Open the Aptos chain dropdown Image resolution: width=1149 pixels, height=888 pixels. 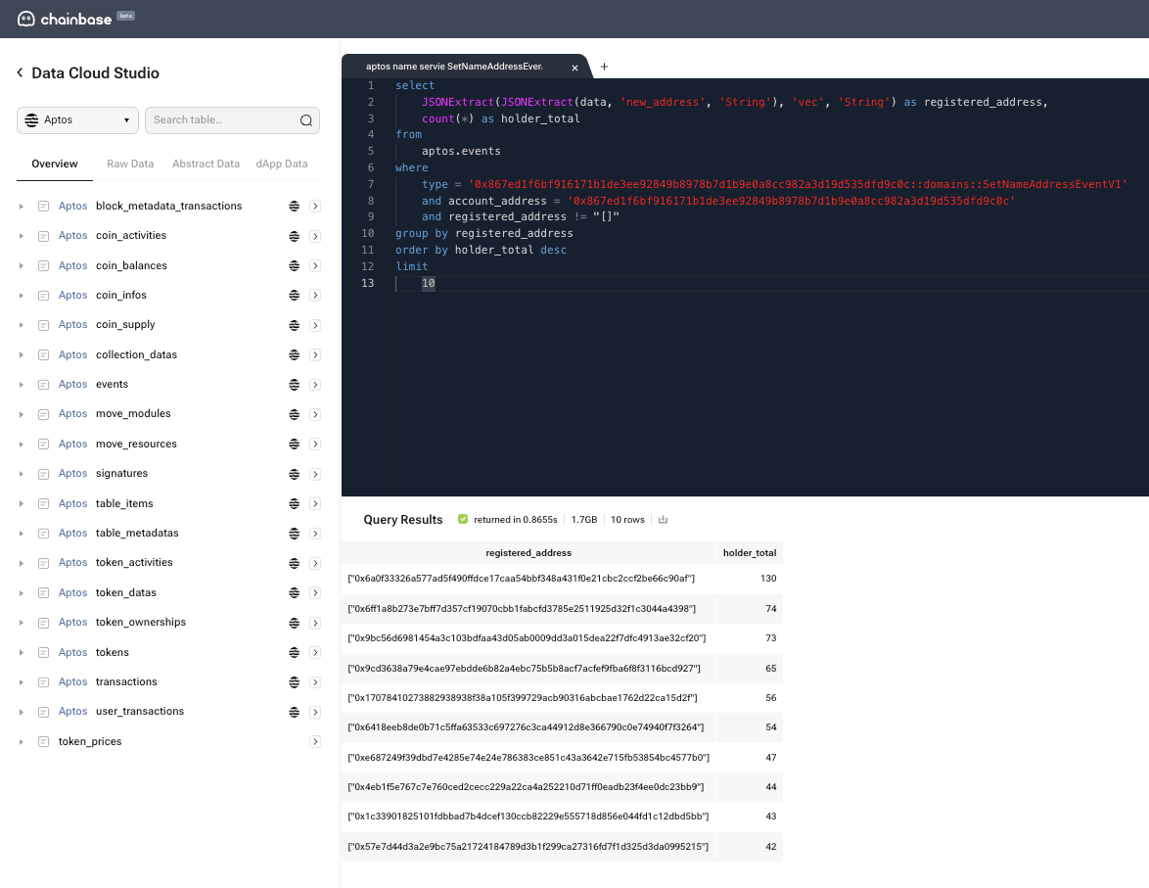[77, 120]
